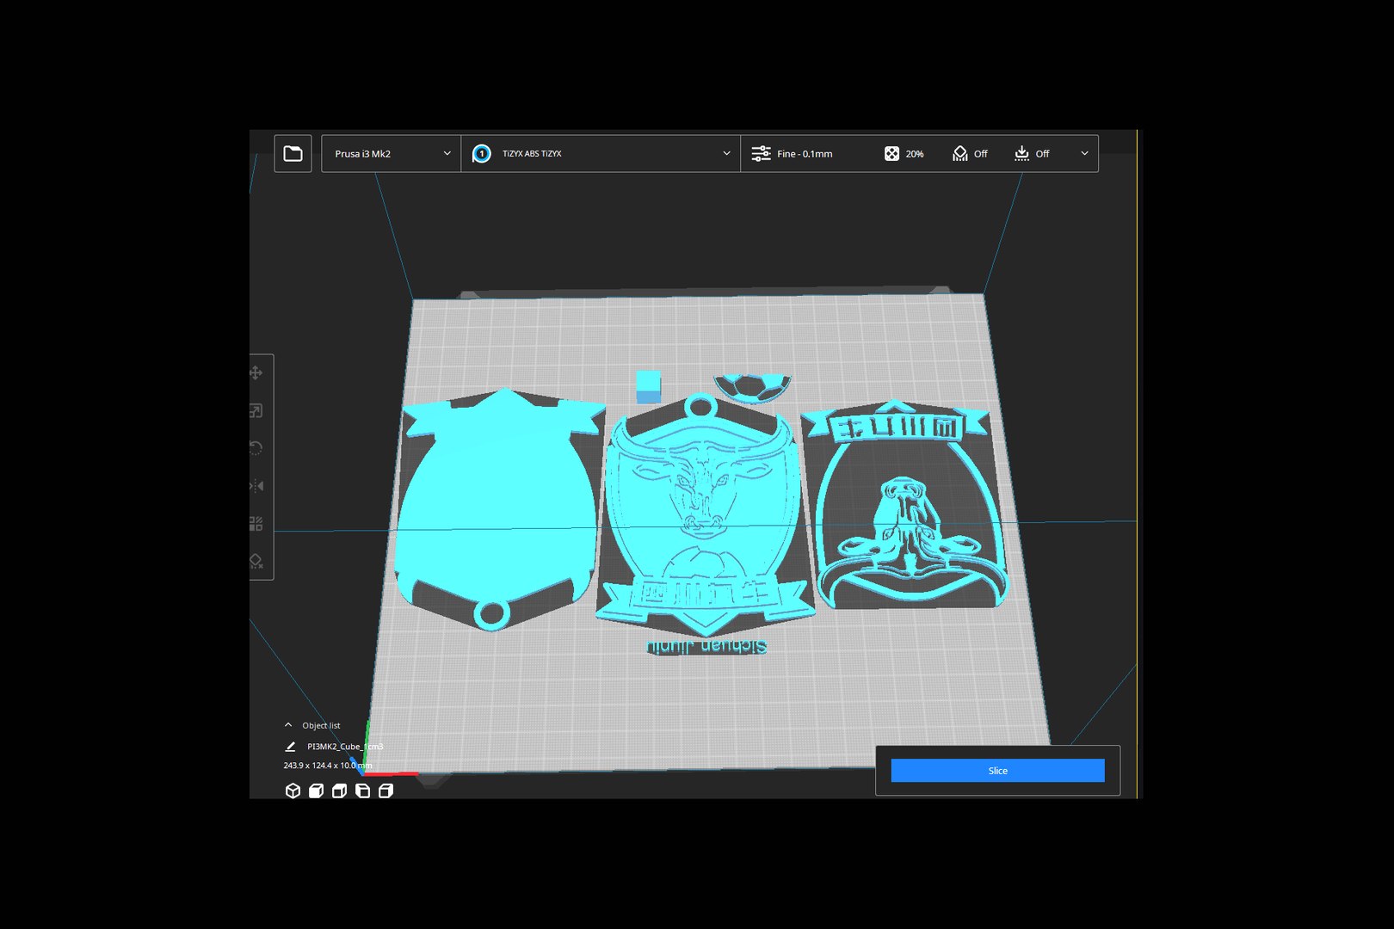Click the print settings sliders icon
The image size is (1394, 929).
761,153
